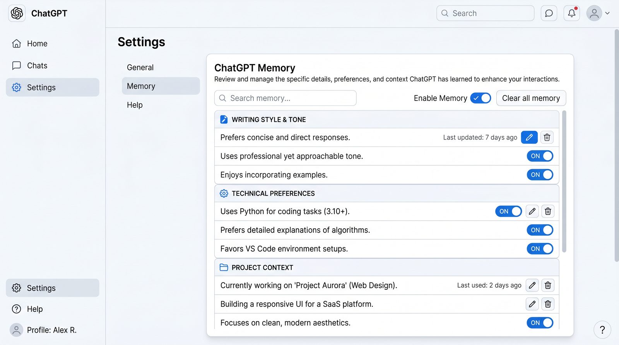Select the top Settings sidebar item
619x345 pixels.
point(52,87)
